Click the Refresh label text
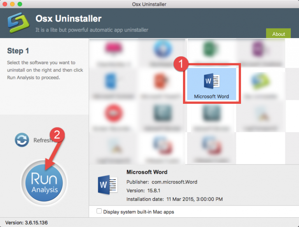299x227 pixels. (x=43, y=140)
